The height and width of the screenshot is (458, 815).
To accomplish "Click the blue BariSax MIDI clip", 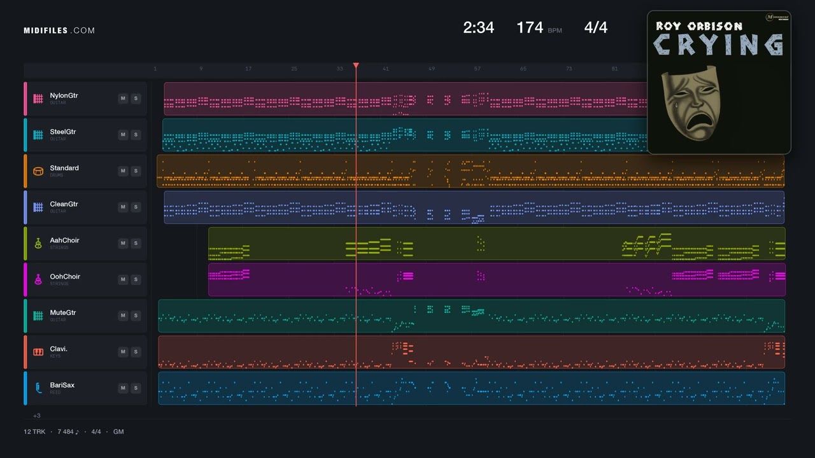I will (471, 389).
